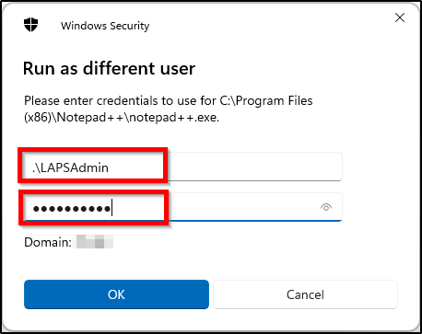Click the Run as different user heading
422x334 pixels.
pyautogui.click(x=109, y=68)
